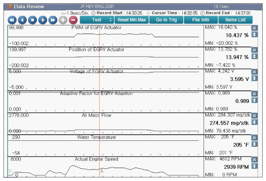Screen dimensions: 266x181
Task: Remove the PWM of EGRV Actuator graph
Action: coord(254,29)
